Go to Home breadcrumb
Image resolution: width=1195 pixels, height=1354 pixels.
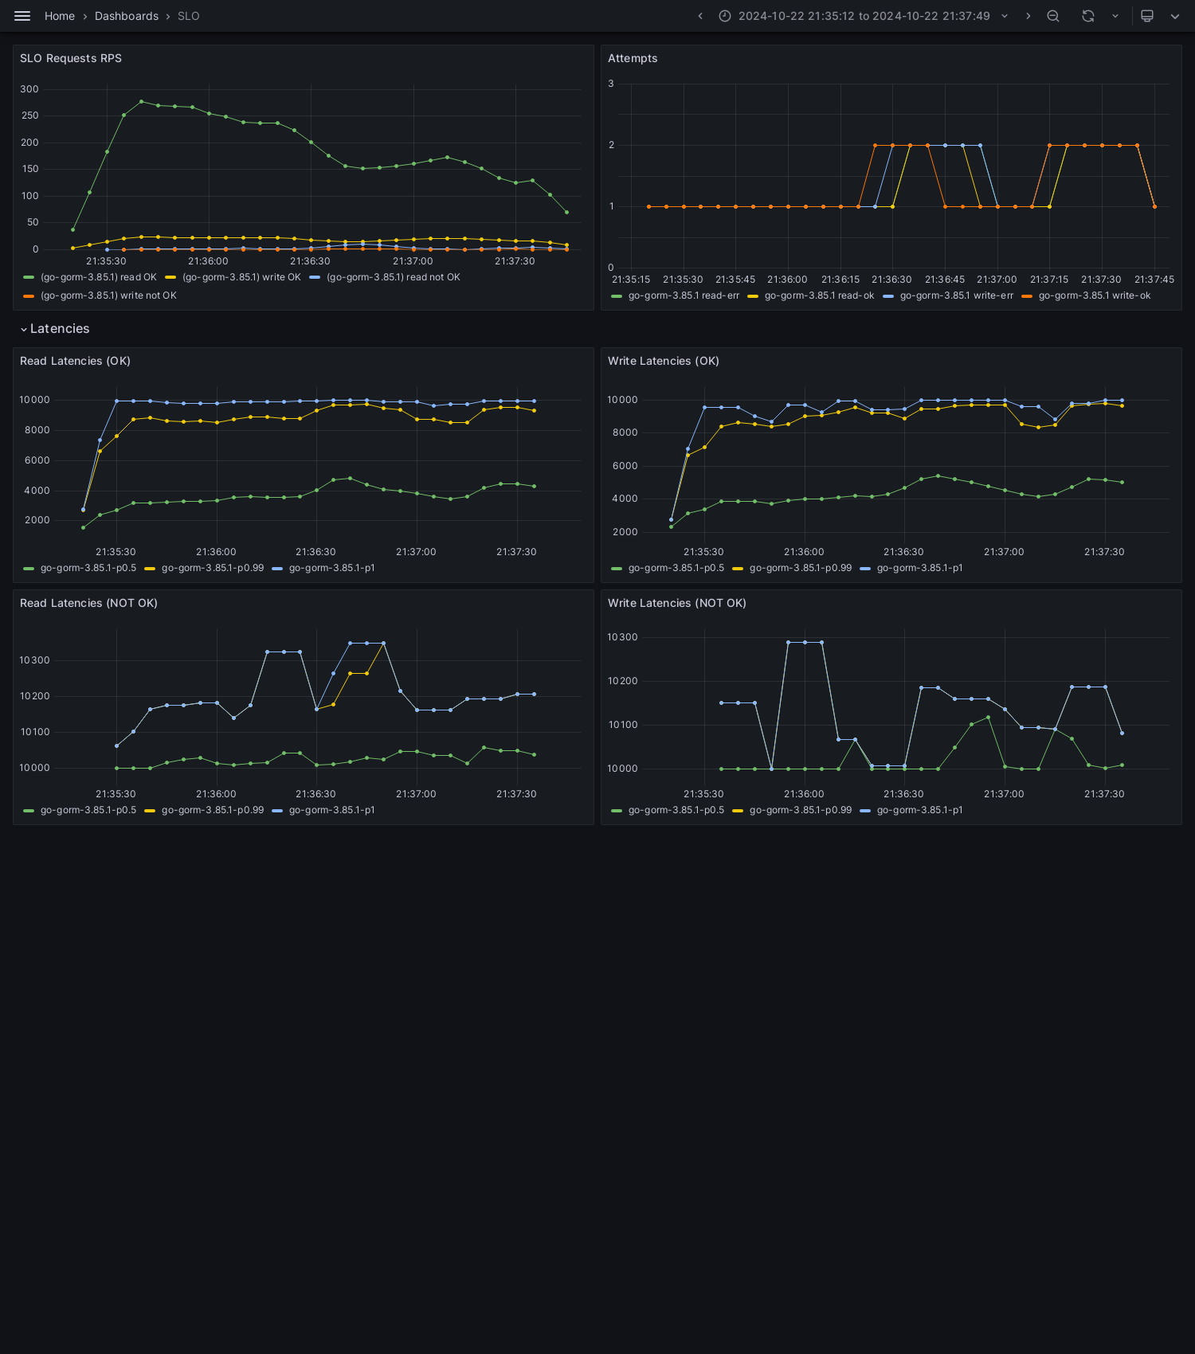60,16
